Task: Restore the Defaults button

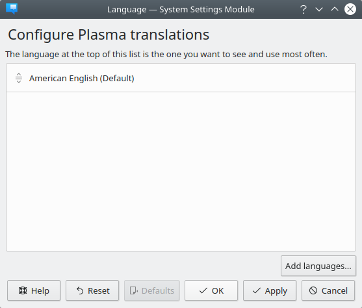Action: pos(151,290)
